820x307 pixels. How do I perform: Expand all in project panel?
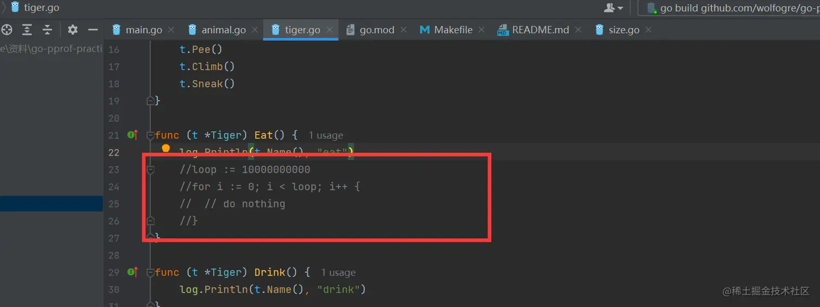tap(27, 30)
